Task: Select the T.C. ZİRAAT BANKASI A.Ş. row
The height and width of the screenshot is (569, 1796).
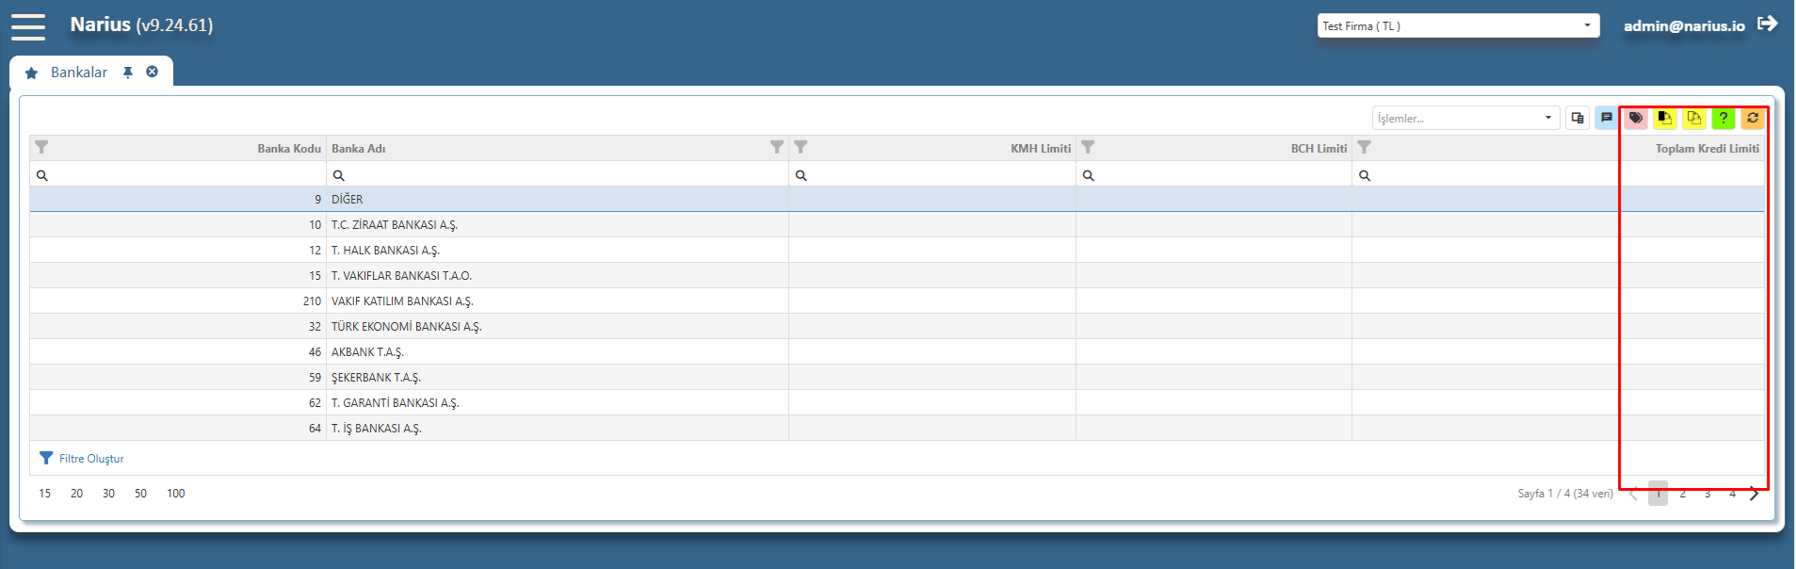Action: tap(897, 225)
